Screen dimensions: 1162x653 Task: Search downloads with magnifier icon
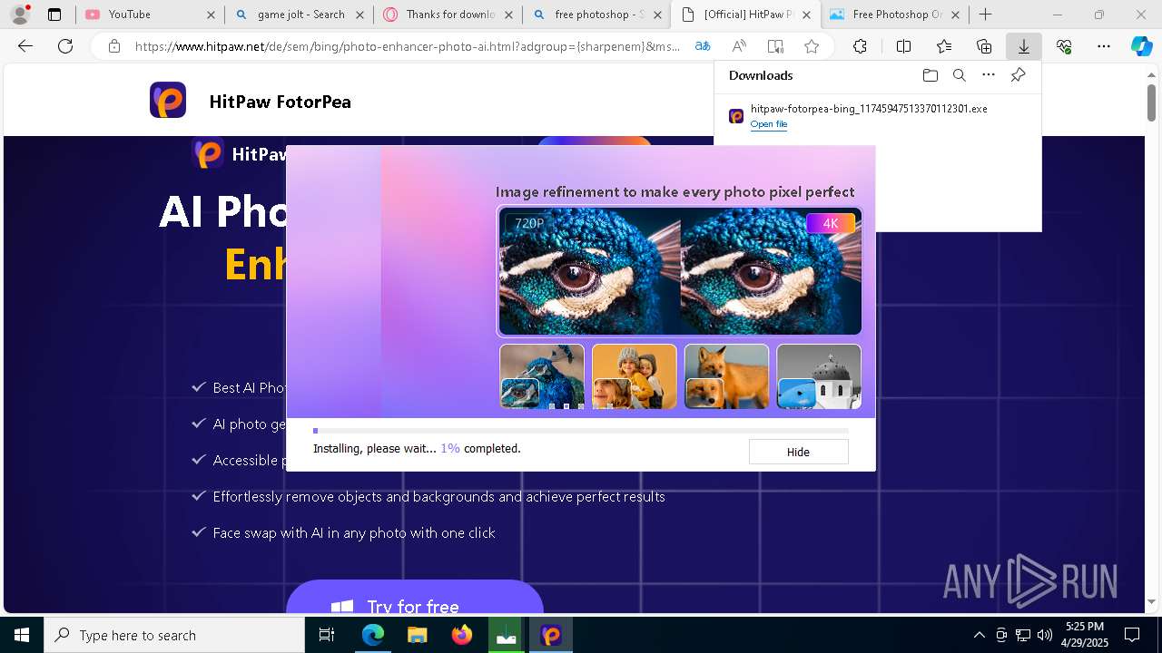click(959, 75)
